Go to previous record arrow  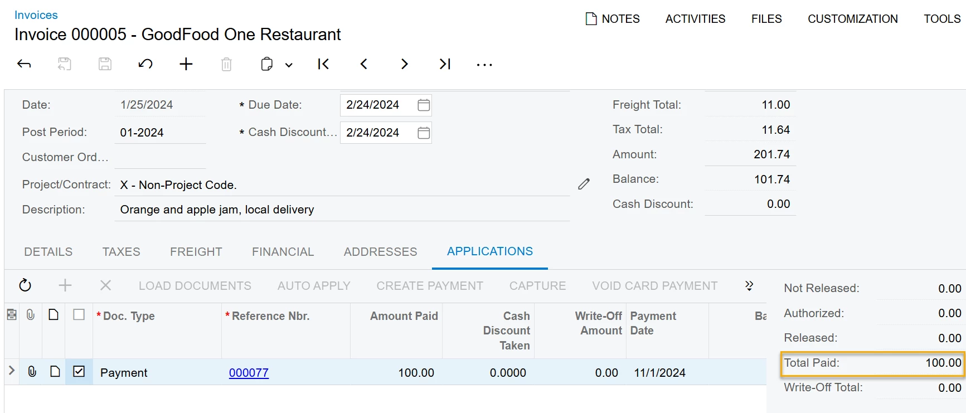pyautogui.click(x=364, y=64)
